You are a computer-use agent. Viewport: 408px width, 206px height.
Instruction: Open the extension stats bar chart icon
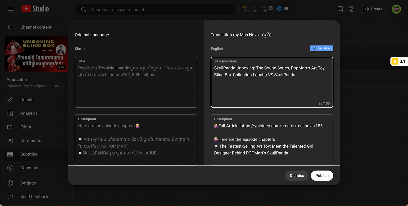pyautogui.click(x=271, y=8)
